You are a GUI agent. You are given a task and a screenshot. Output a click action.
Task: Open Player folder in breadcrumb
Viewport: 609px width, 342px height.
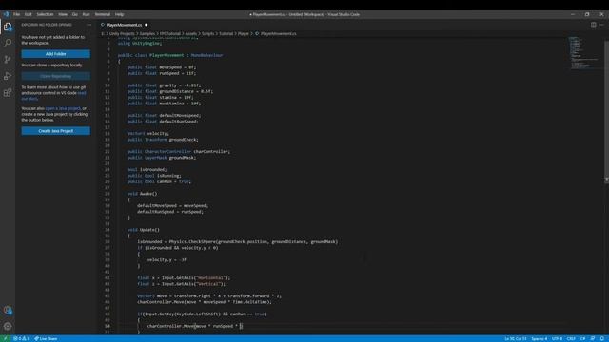(244, 34)
